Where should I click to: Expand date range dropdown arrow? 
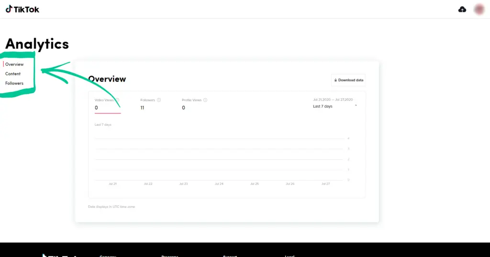pyautogui.click(x=356, y=105)
